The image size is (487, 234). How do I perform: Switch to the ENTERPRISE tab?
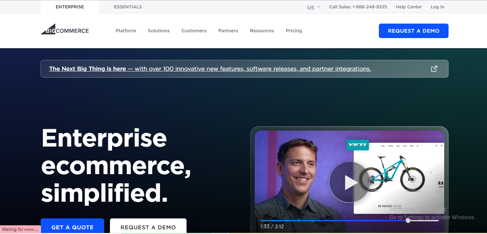coord(70,7)
